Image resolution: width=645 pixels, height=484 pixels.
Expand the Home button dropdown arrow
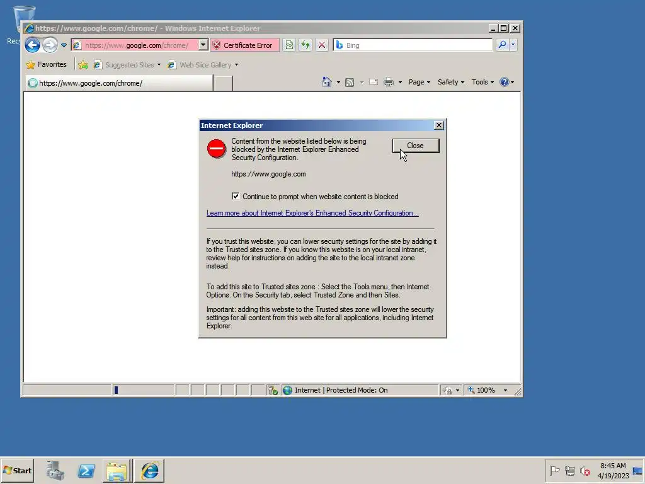pos(338,82)
